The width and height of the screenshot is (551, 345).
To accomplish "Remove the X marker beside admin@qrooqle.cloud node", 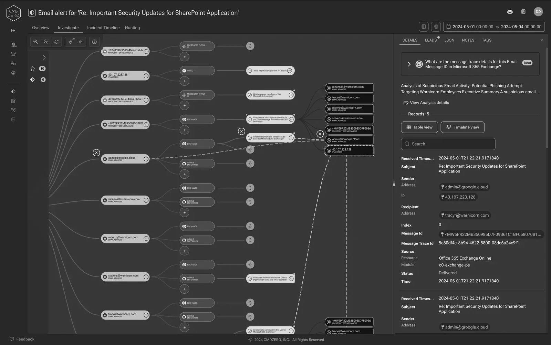I will tap(96, 153).
